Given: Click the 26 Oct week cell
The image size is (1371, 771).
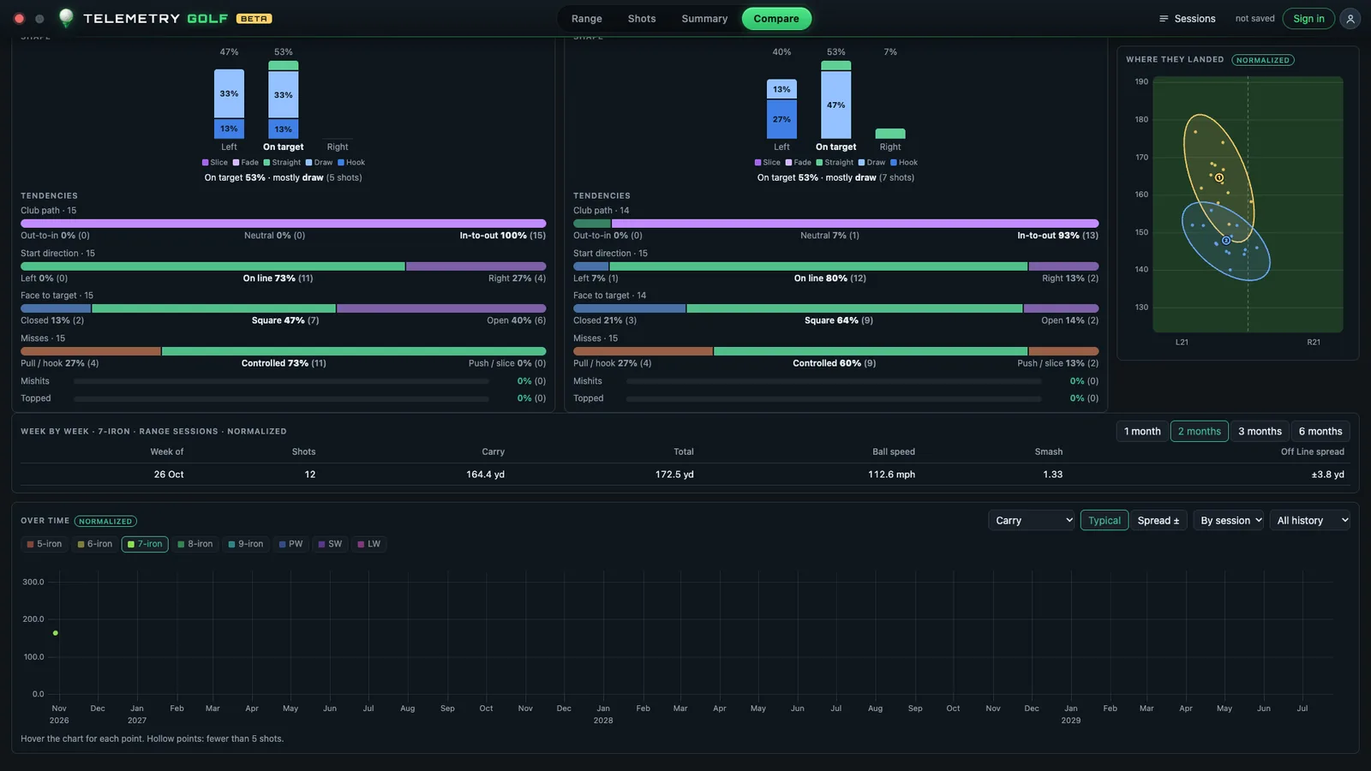Looking at the screenshot, I should 169,475.
